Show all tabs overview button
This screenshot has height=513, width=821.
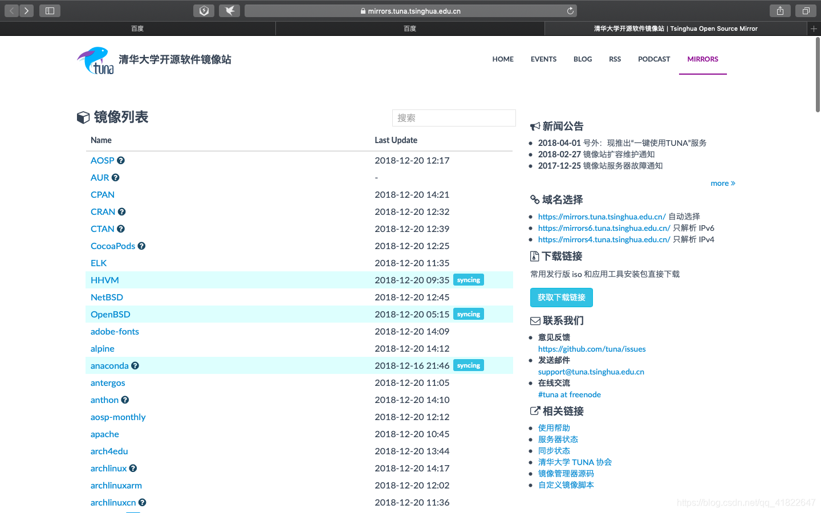click(806, 11)
